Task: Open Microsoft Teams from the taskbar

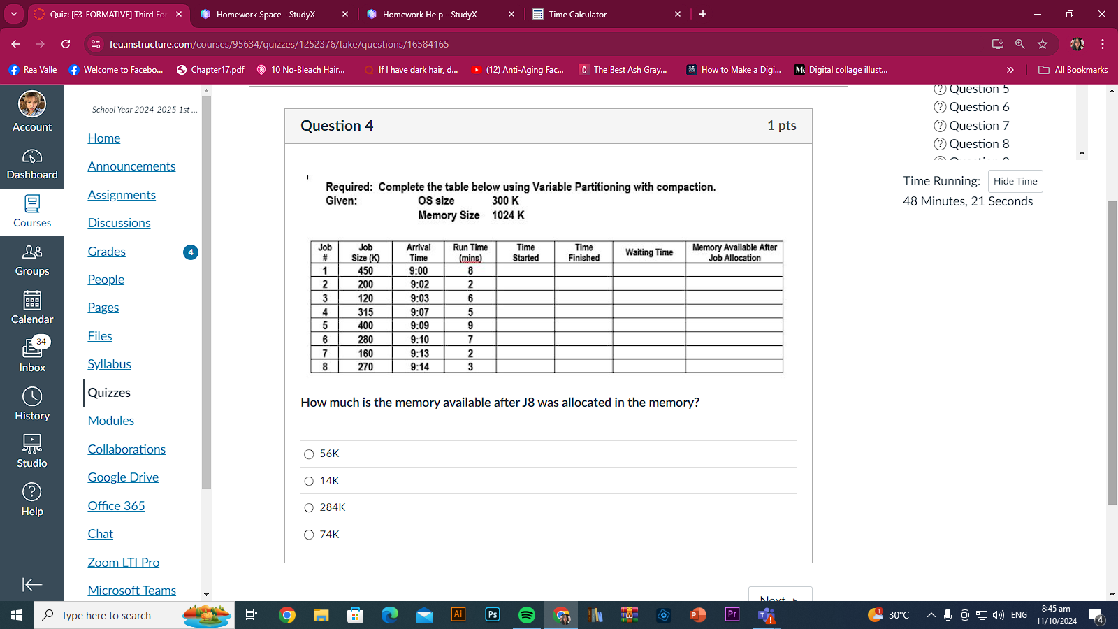Action: (x=767, y=615)
